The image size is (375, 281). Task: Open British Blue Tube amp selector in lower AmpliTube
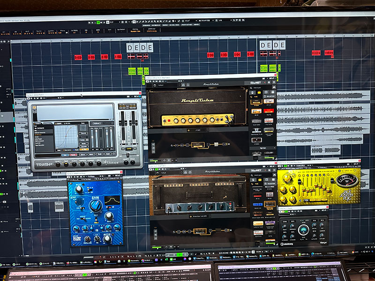click(200, 216)
